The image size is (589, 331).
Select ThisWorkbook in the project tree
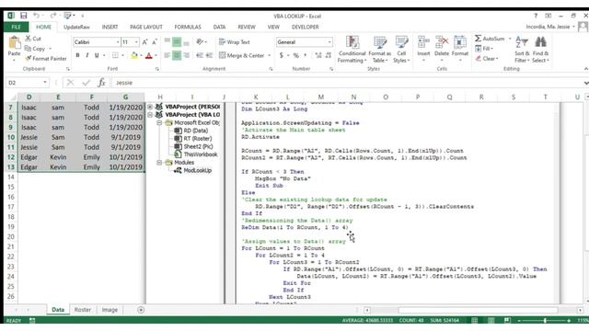(x=201, y=154)
